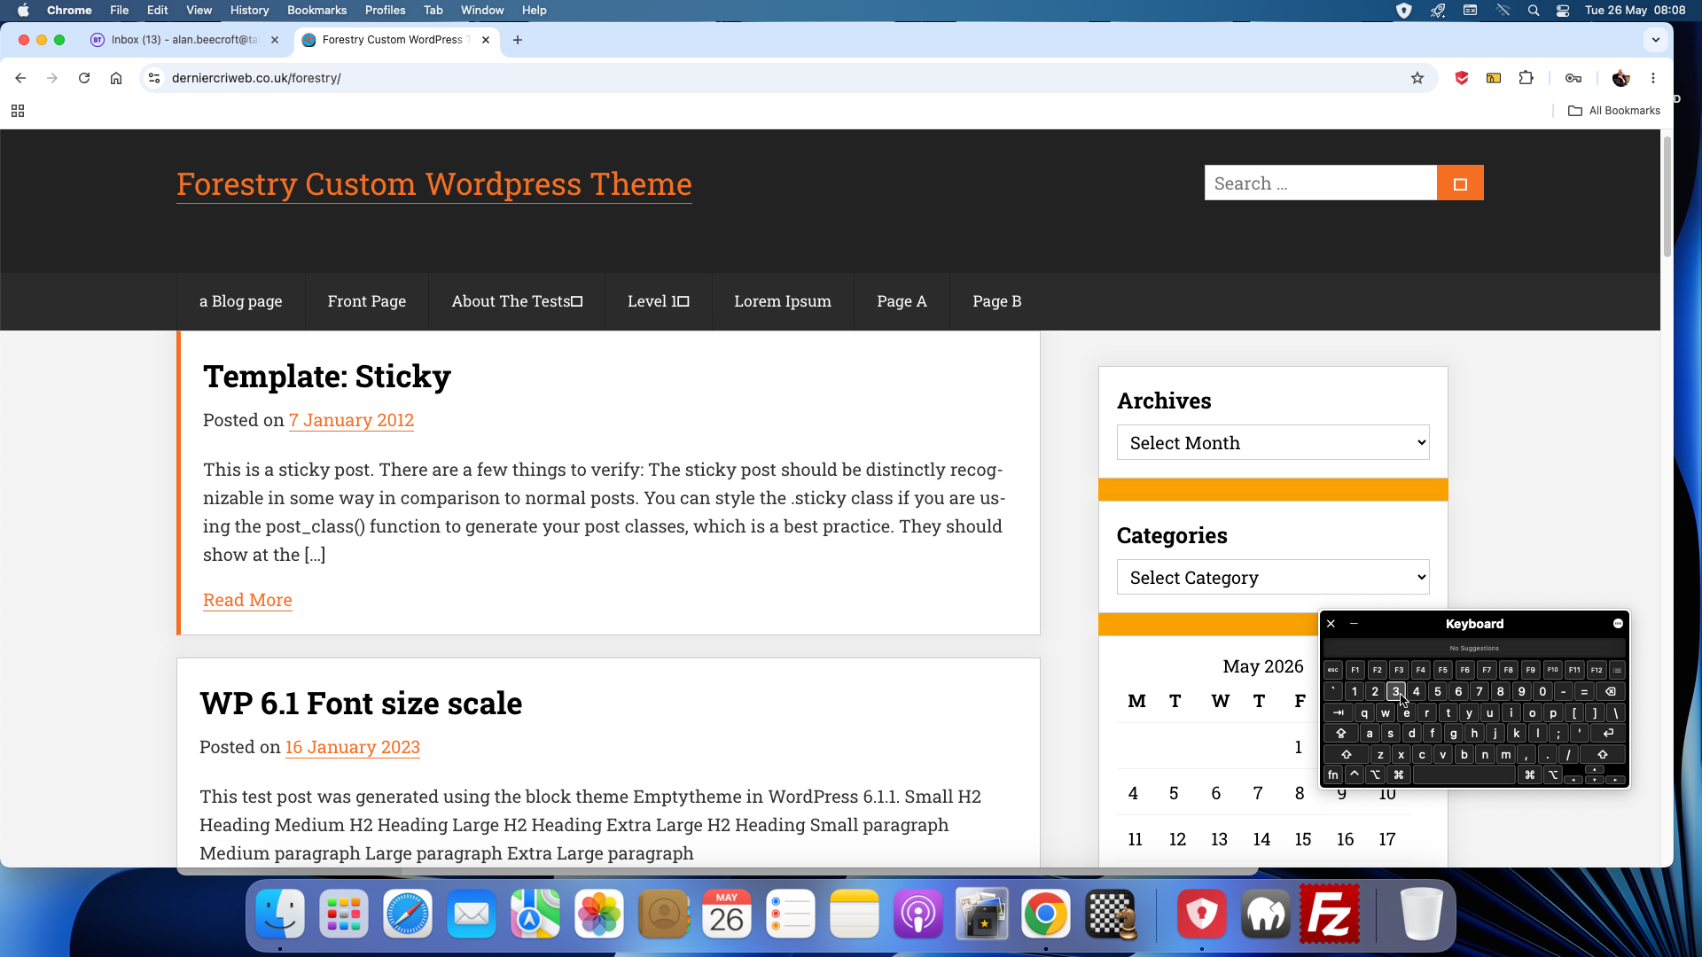Click the orange search submit button

click(x=1460, y=183)
